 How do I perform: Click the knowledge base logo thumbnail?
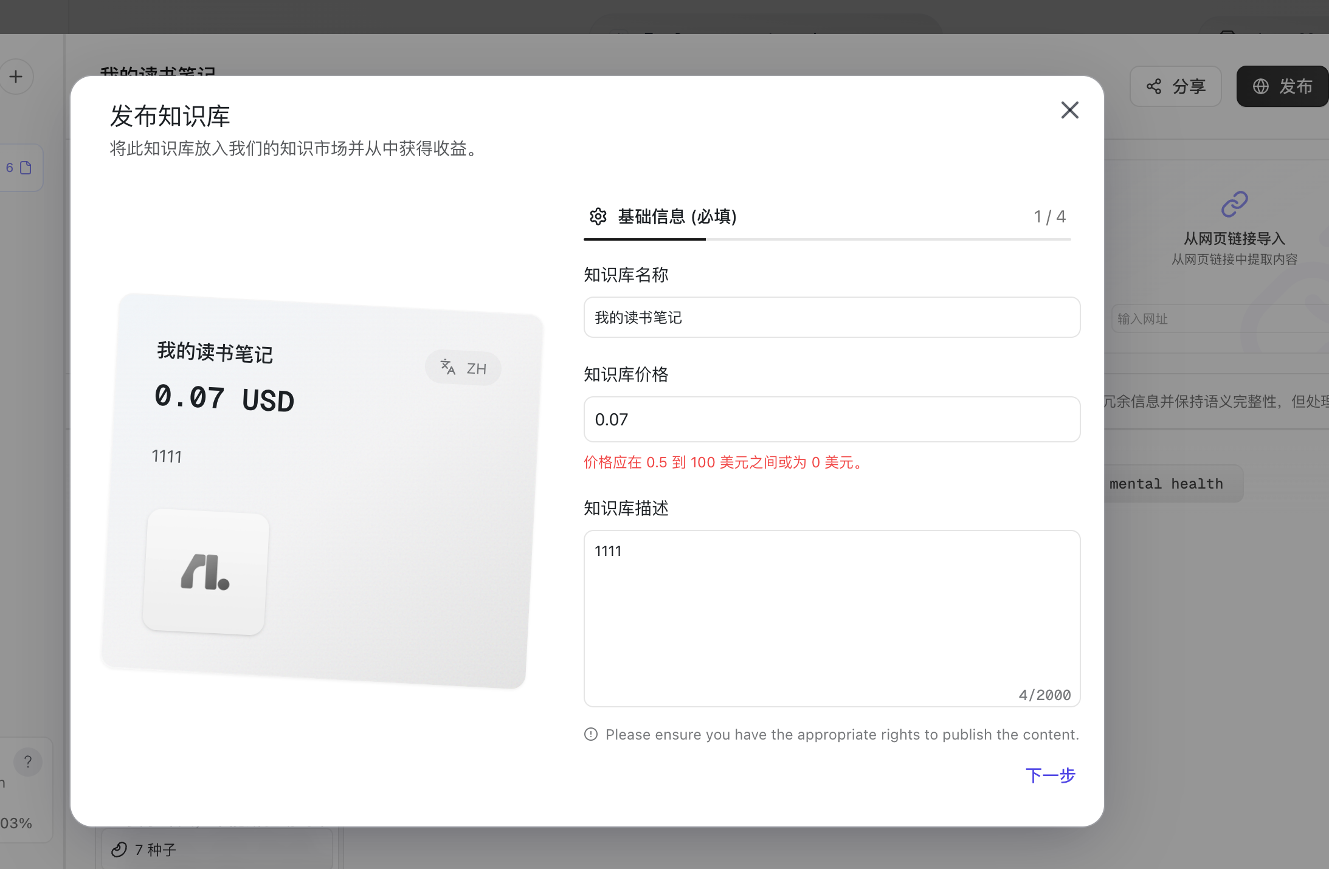click(x=205, y=572)
